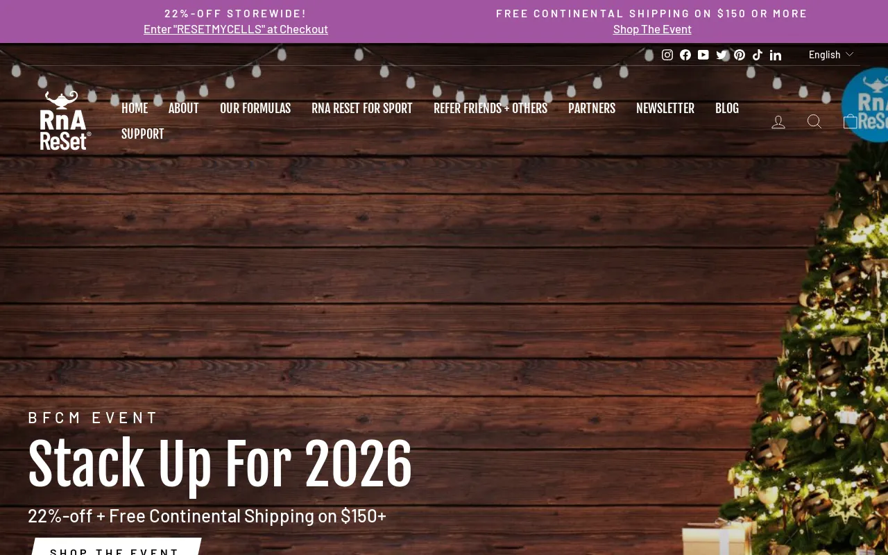The width and height of the screenshot is (888, 555).
Task: Open the Pinterest social icon
Action: pyautogui.click(x=740, y=55)
